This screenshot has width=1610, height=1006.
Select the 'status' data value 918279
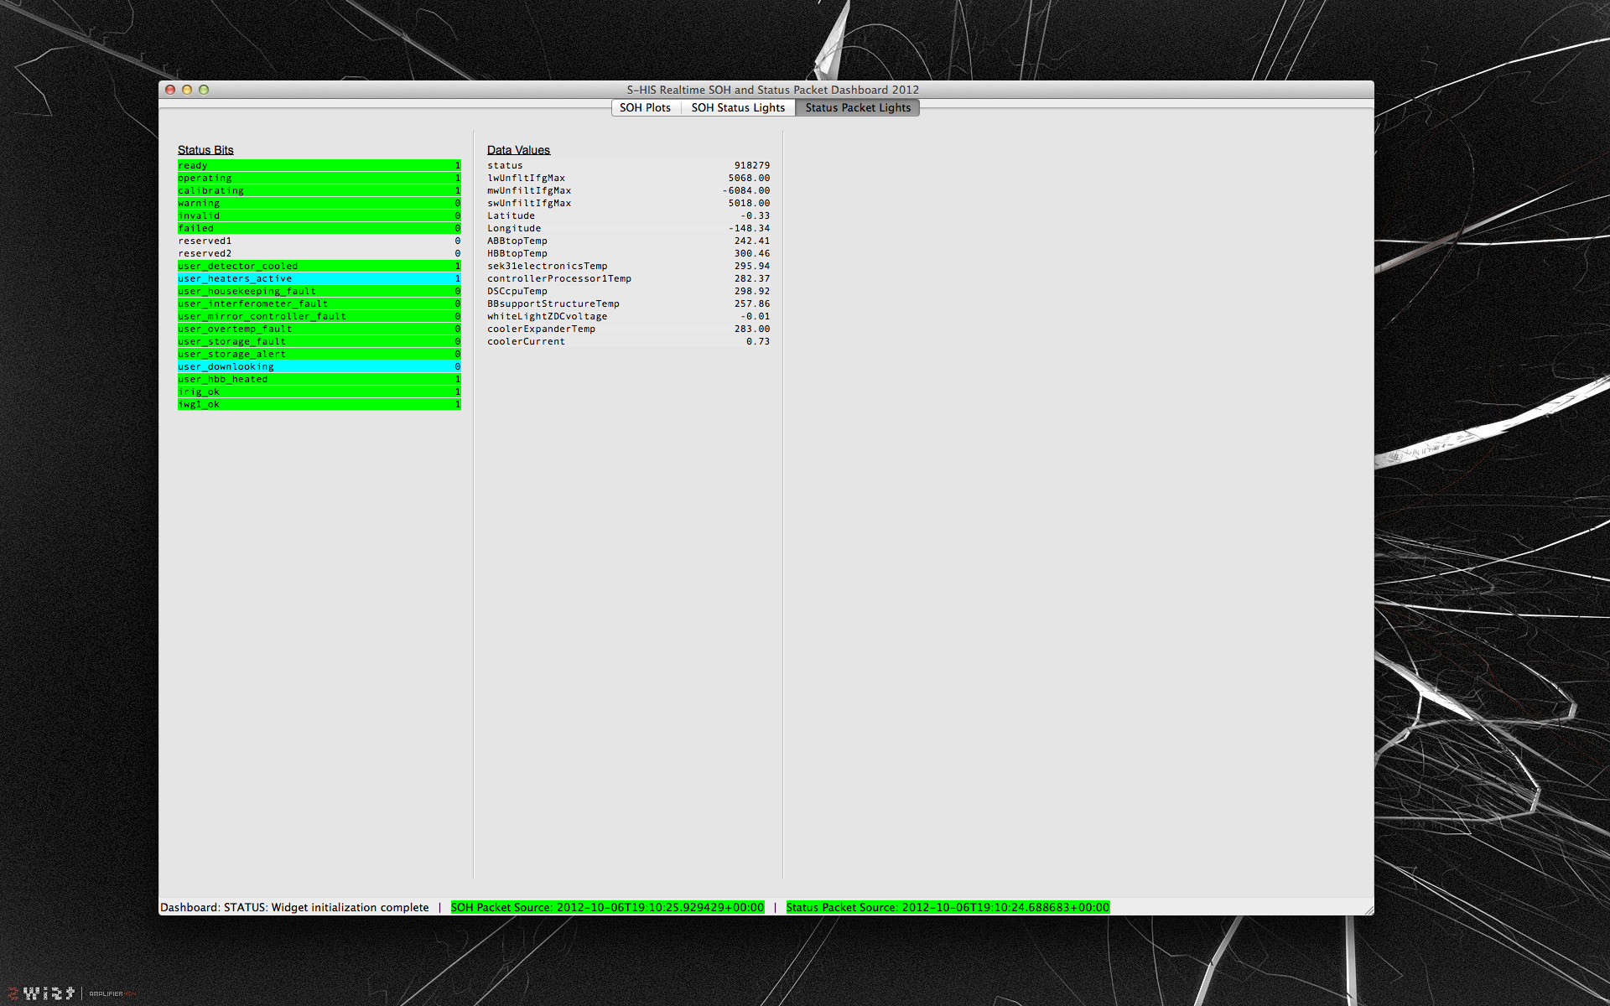751,165
